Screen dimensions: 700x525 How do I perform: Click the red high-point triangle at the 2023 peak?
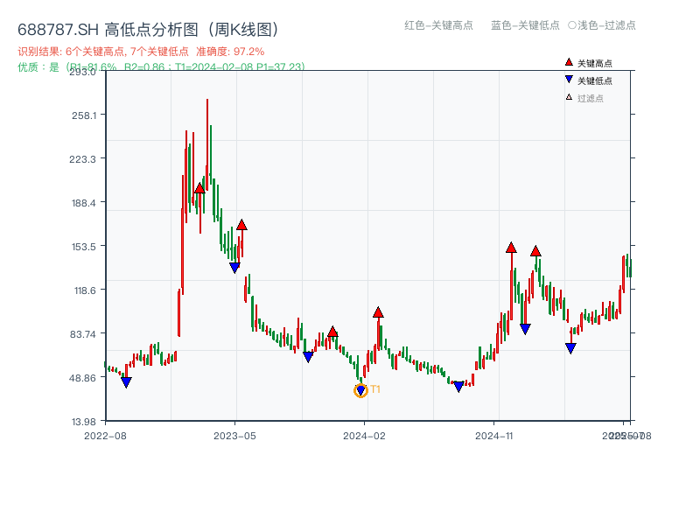[200, 187]
